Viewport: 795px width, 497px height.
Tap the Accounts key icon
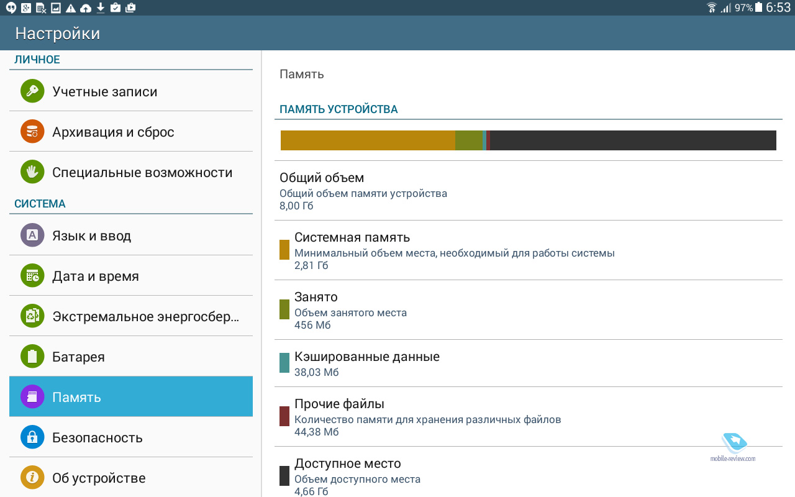32,91
